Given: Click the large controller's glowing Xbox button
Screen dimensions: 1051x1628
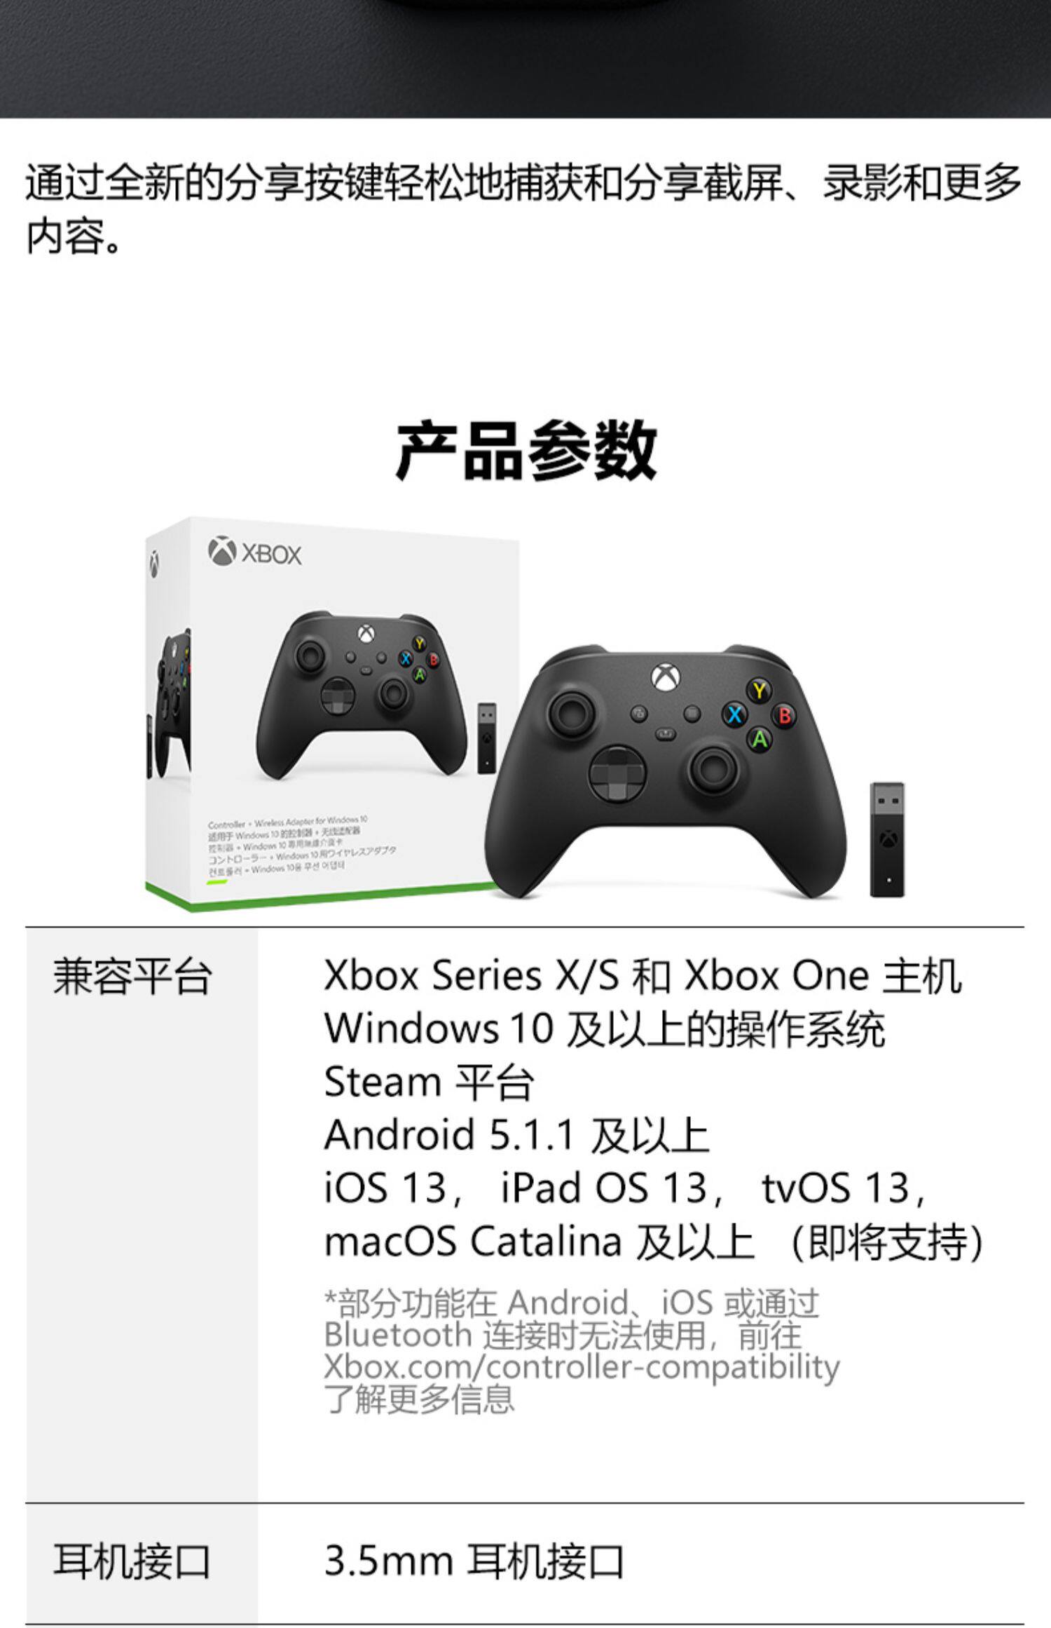Looking at the screenshot, I should 664,677.
